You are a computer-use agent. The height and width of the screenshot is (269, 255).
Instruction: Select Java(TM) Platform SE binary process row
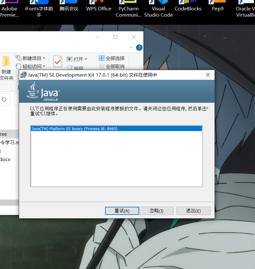pos(116,129)
